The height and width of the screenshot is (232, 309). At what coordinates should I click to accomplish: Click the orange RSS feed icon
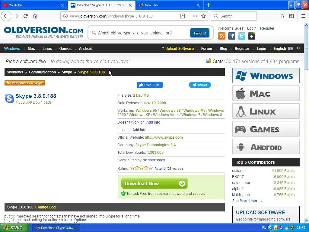coord(222,36)
